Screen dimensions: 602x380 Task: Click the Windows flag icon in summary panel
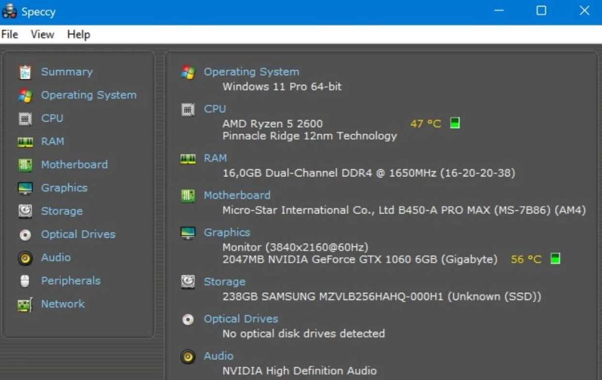point(188,72)
